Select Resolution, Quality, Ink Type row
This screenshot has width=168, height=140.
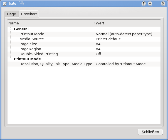click(84, 64)
